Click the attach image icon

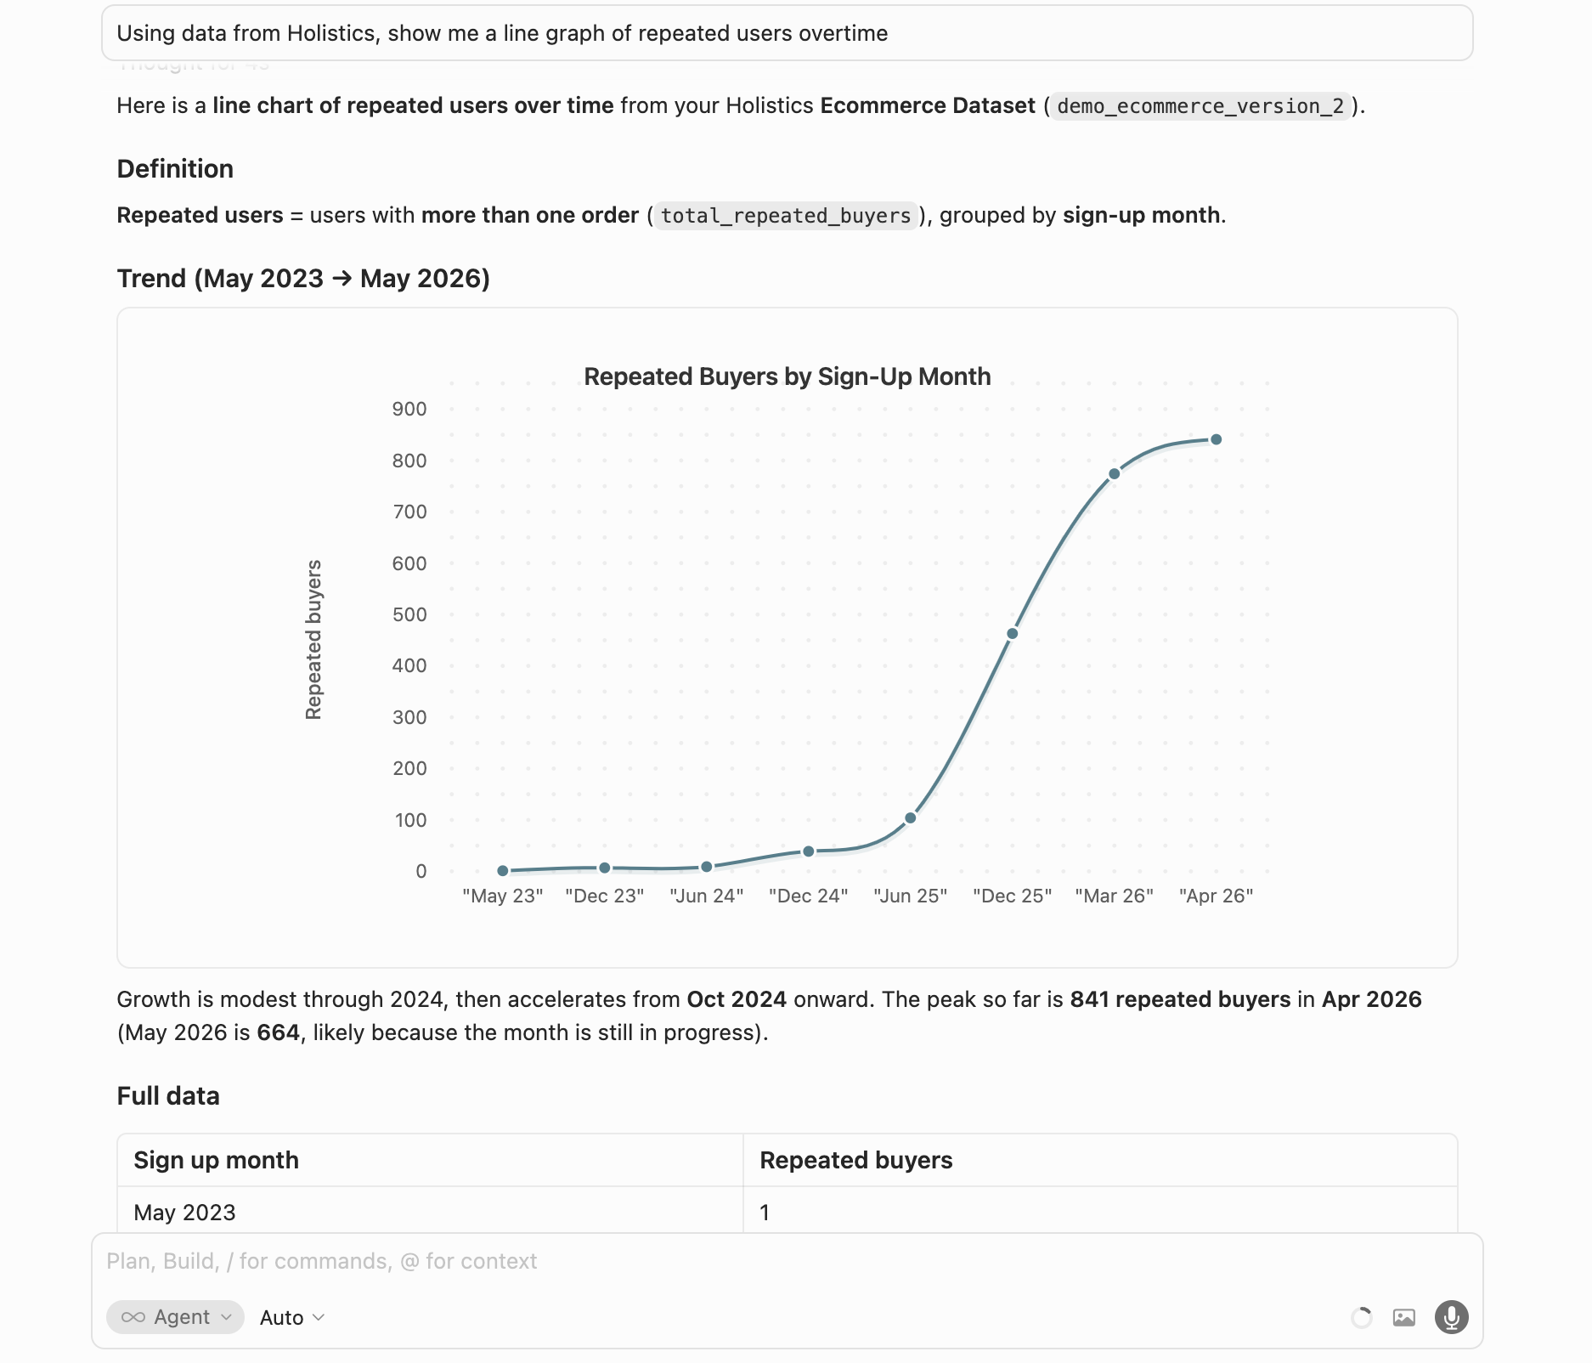(x=1404, y=1317)
